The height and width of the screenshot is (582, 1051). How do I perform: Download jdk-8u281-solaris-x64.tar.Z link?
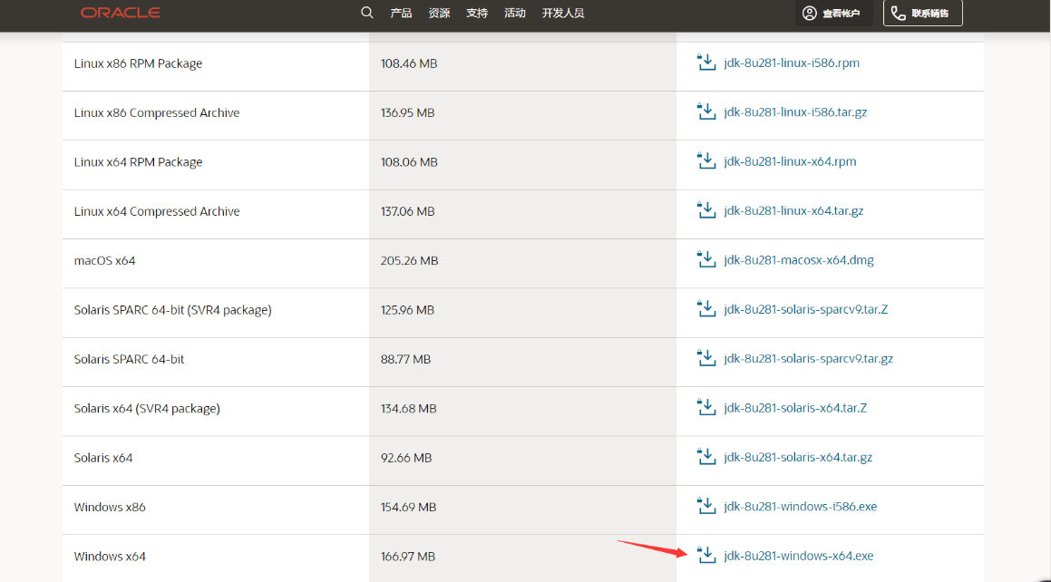[x=795, y=408]
